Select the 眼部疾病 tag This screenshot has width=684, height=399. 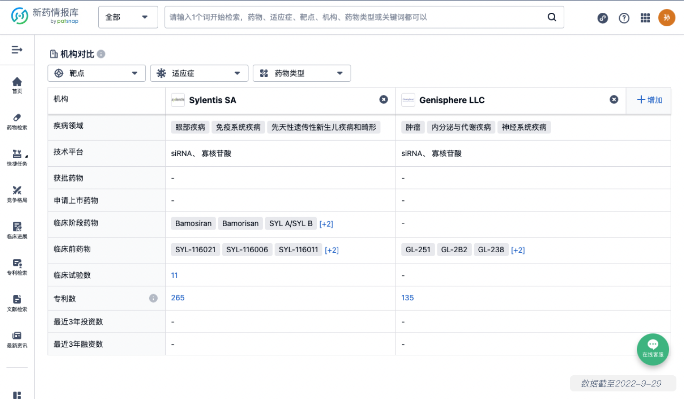(x=190, y=127)
